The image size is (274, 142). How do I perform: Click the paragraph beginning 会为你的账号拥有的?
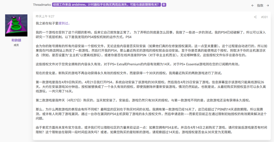151,51
